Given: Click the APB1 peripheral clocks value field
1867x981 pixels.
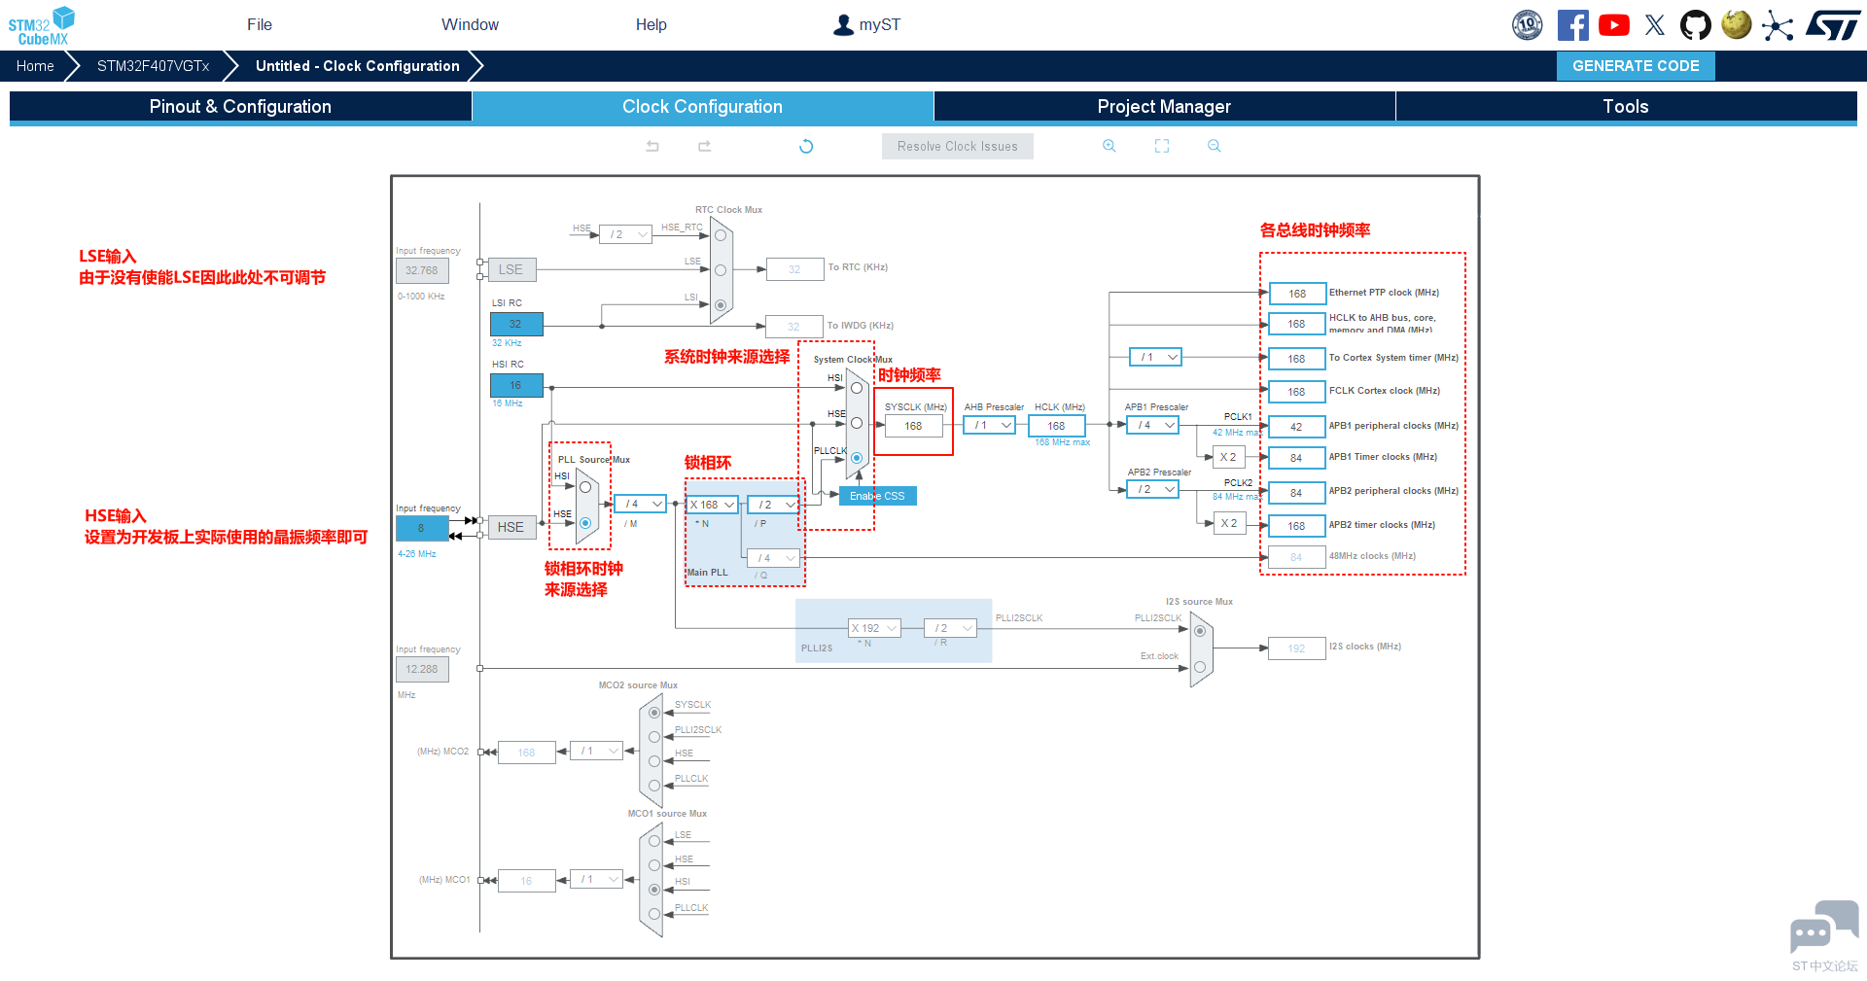Looking at the screenshot, I should (1297, 427).
